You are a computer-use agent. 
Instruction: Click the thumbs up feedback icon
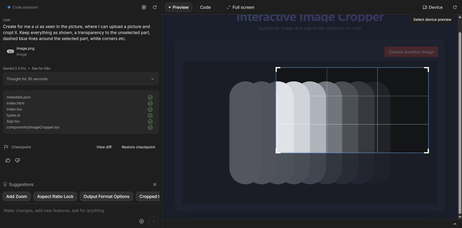8,160
